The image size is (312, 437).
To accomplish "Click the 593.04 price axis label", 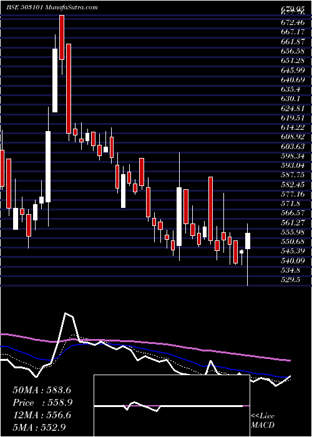I will (293, 165).
